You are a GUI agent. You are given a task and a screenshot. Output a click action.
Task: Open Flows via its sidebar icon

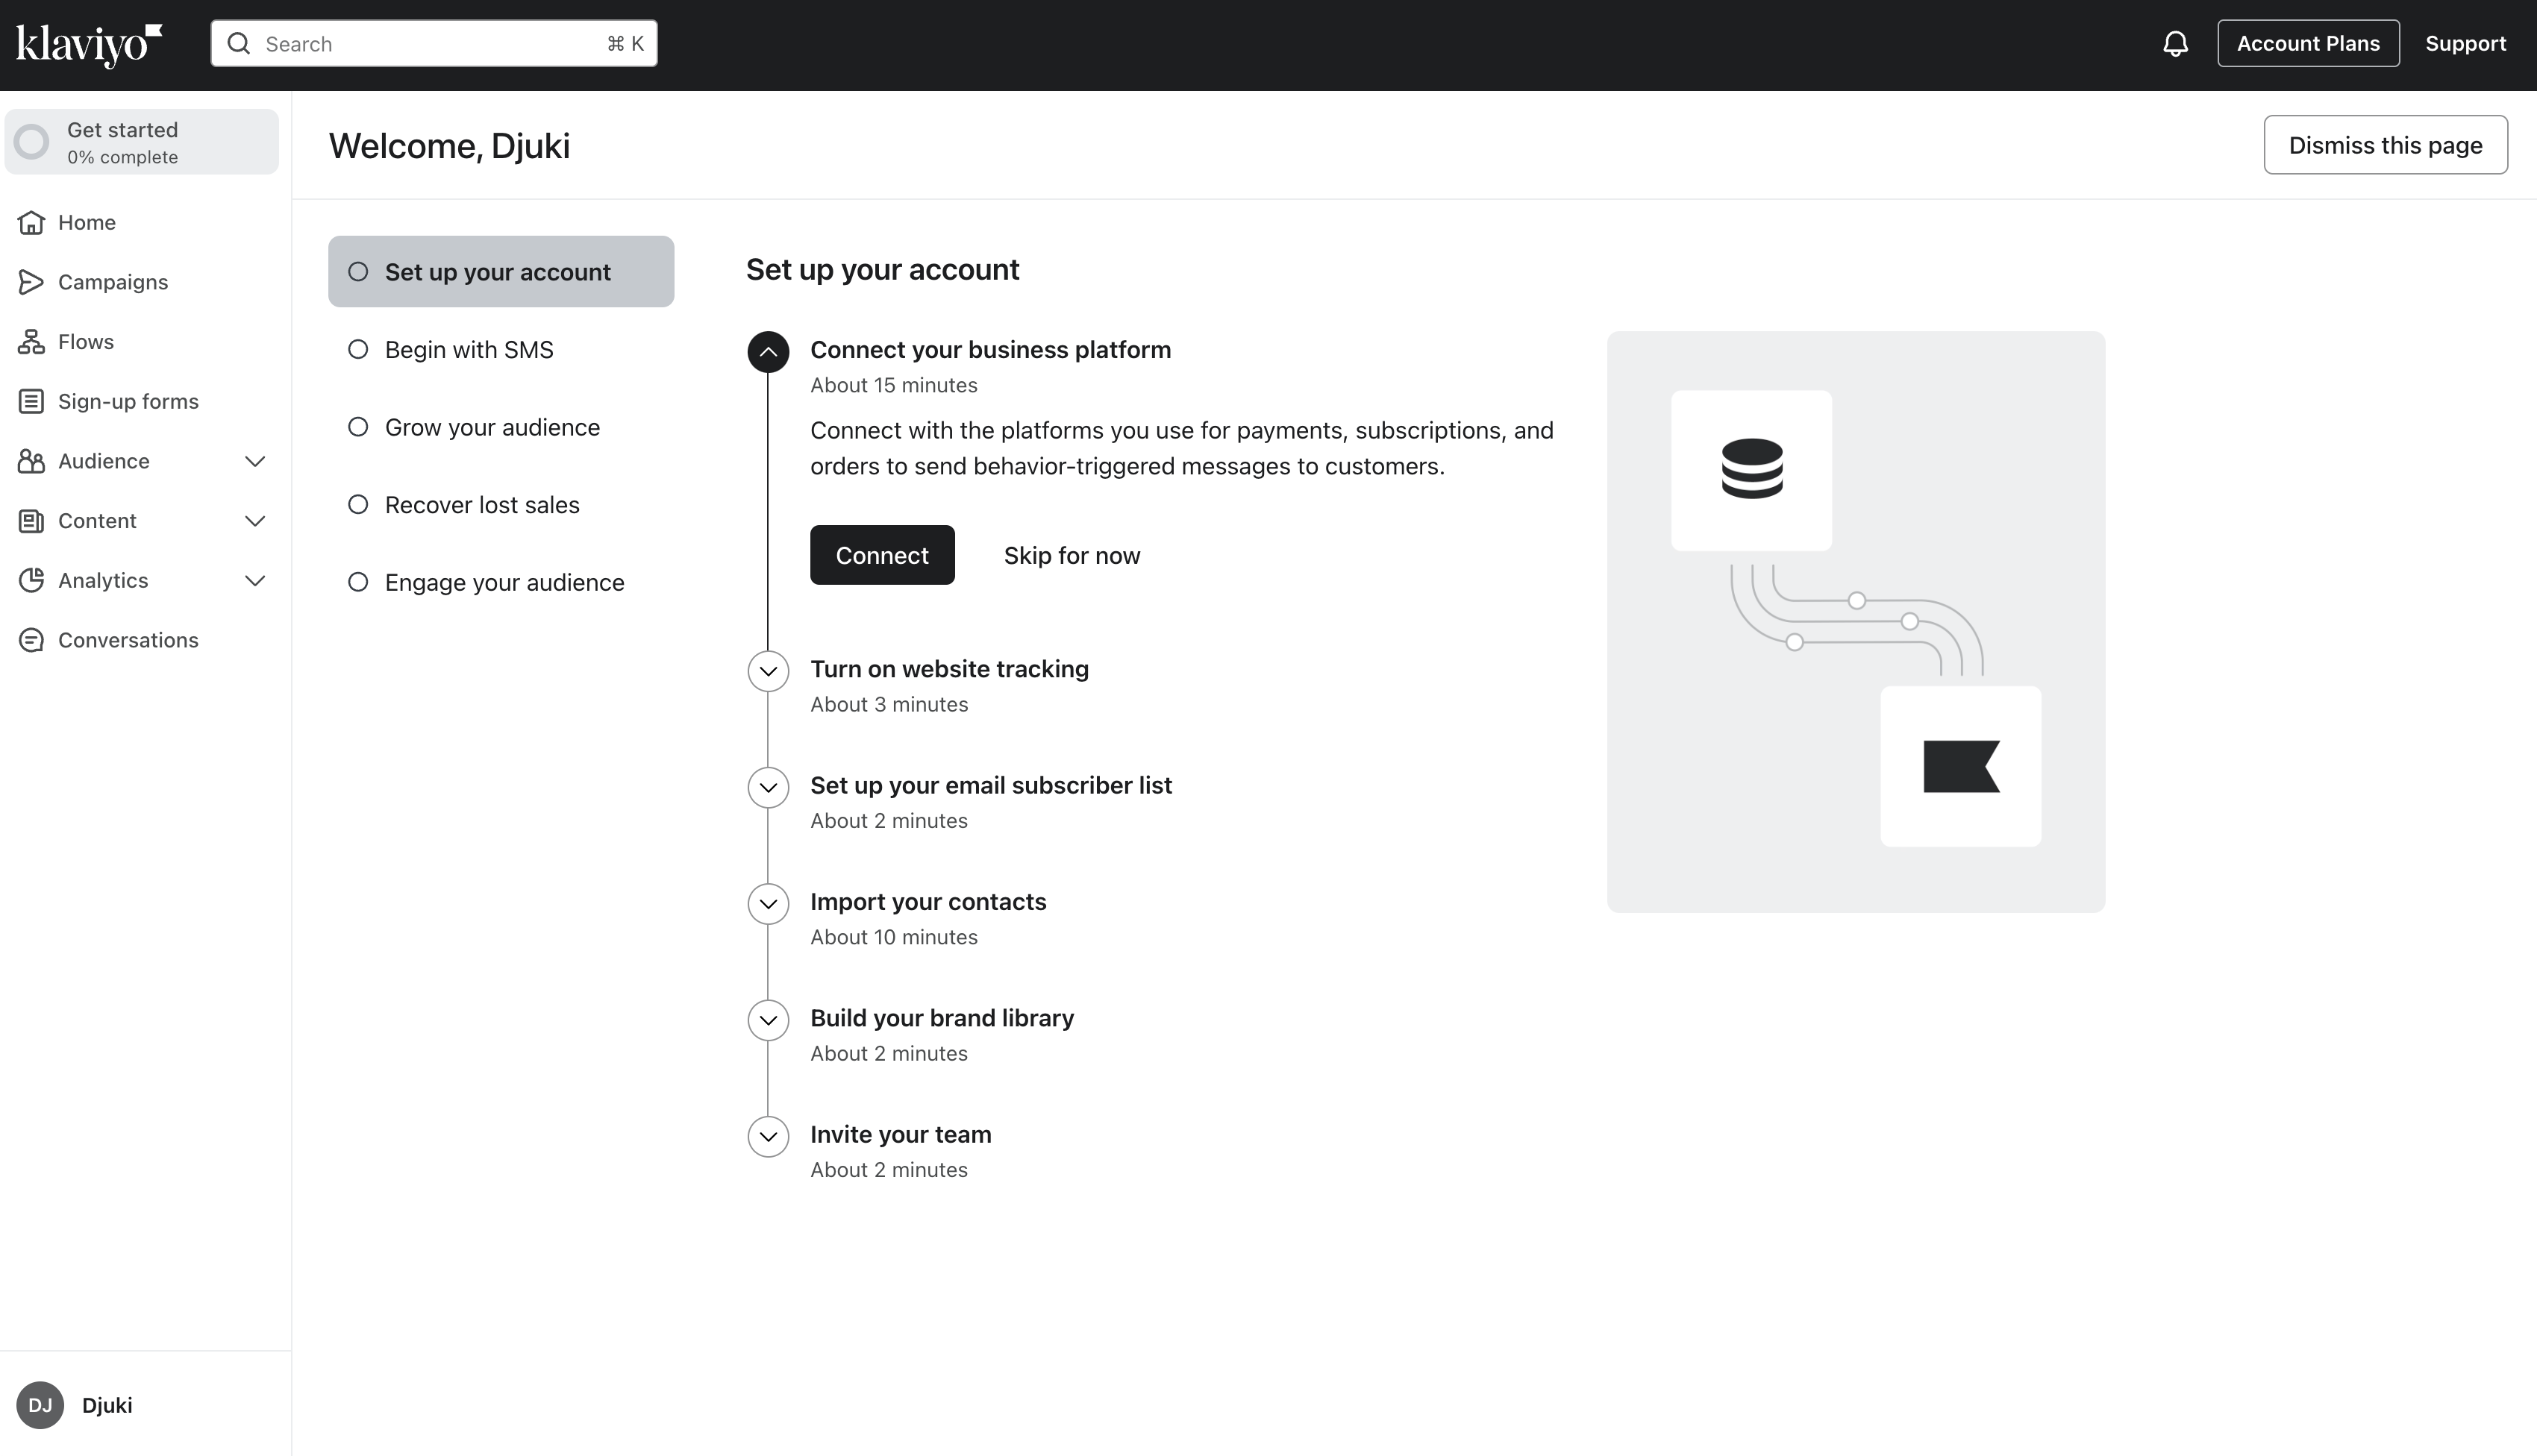[x=31, y=342]
